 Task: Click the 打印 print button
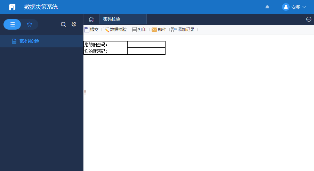[x=139, y=30]
